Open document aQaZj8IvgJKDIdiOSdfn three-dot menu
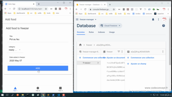 pyautogui.click(x=163, y=51)
